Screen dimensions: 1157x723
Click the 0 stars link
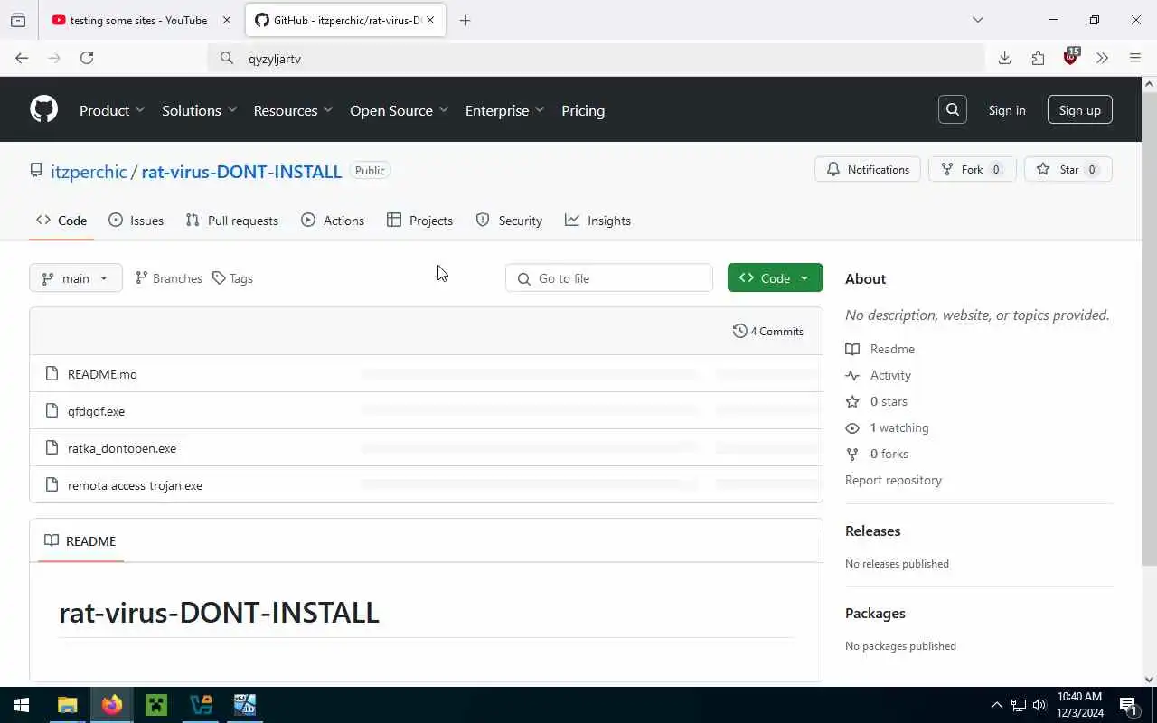click(877, 401)
